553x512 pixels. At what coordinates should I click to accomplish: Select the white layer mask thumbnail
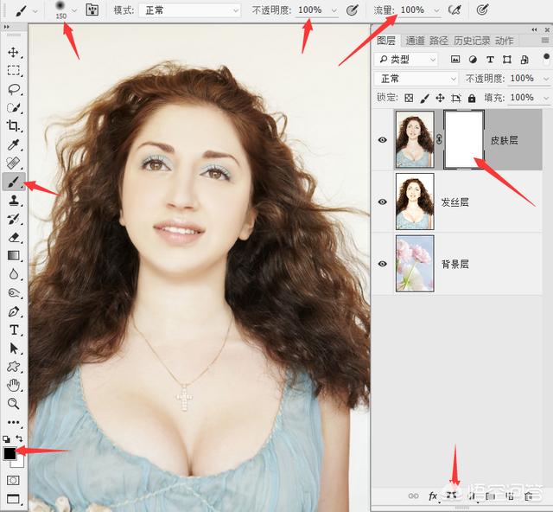[x=463, y=139]
